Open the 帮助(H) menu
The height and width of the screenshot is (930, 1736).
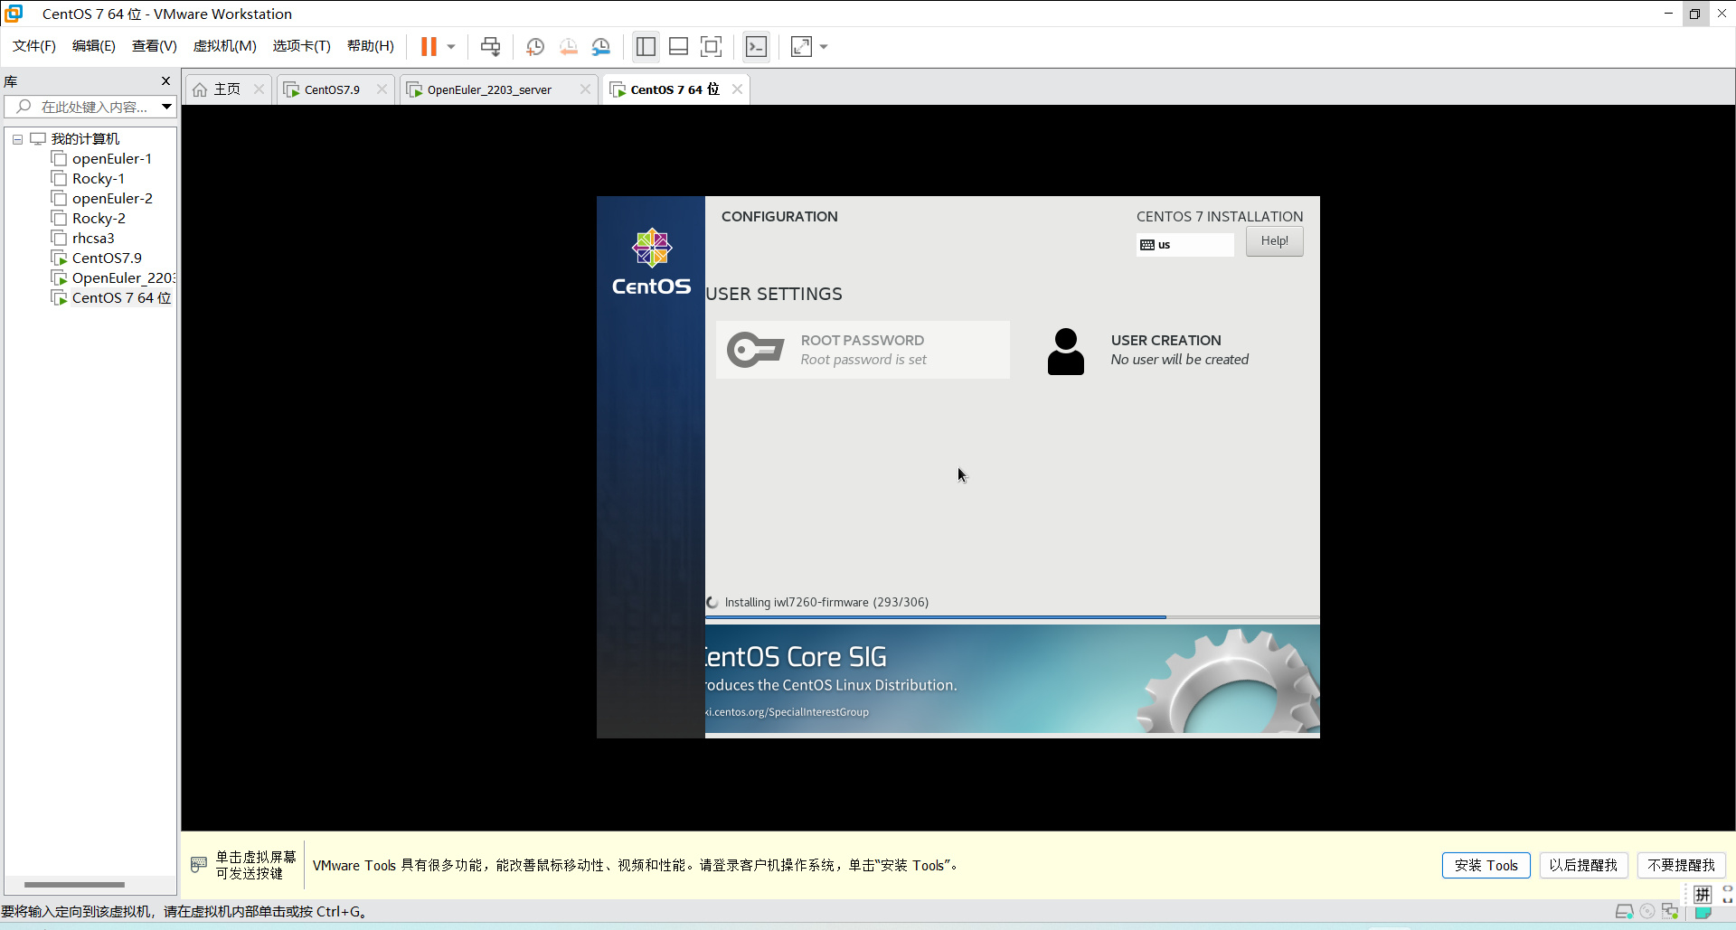[371, 46]
